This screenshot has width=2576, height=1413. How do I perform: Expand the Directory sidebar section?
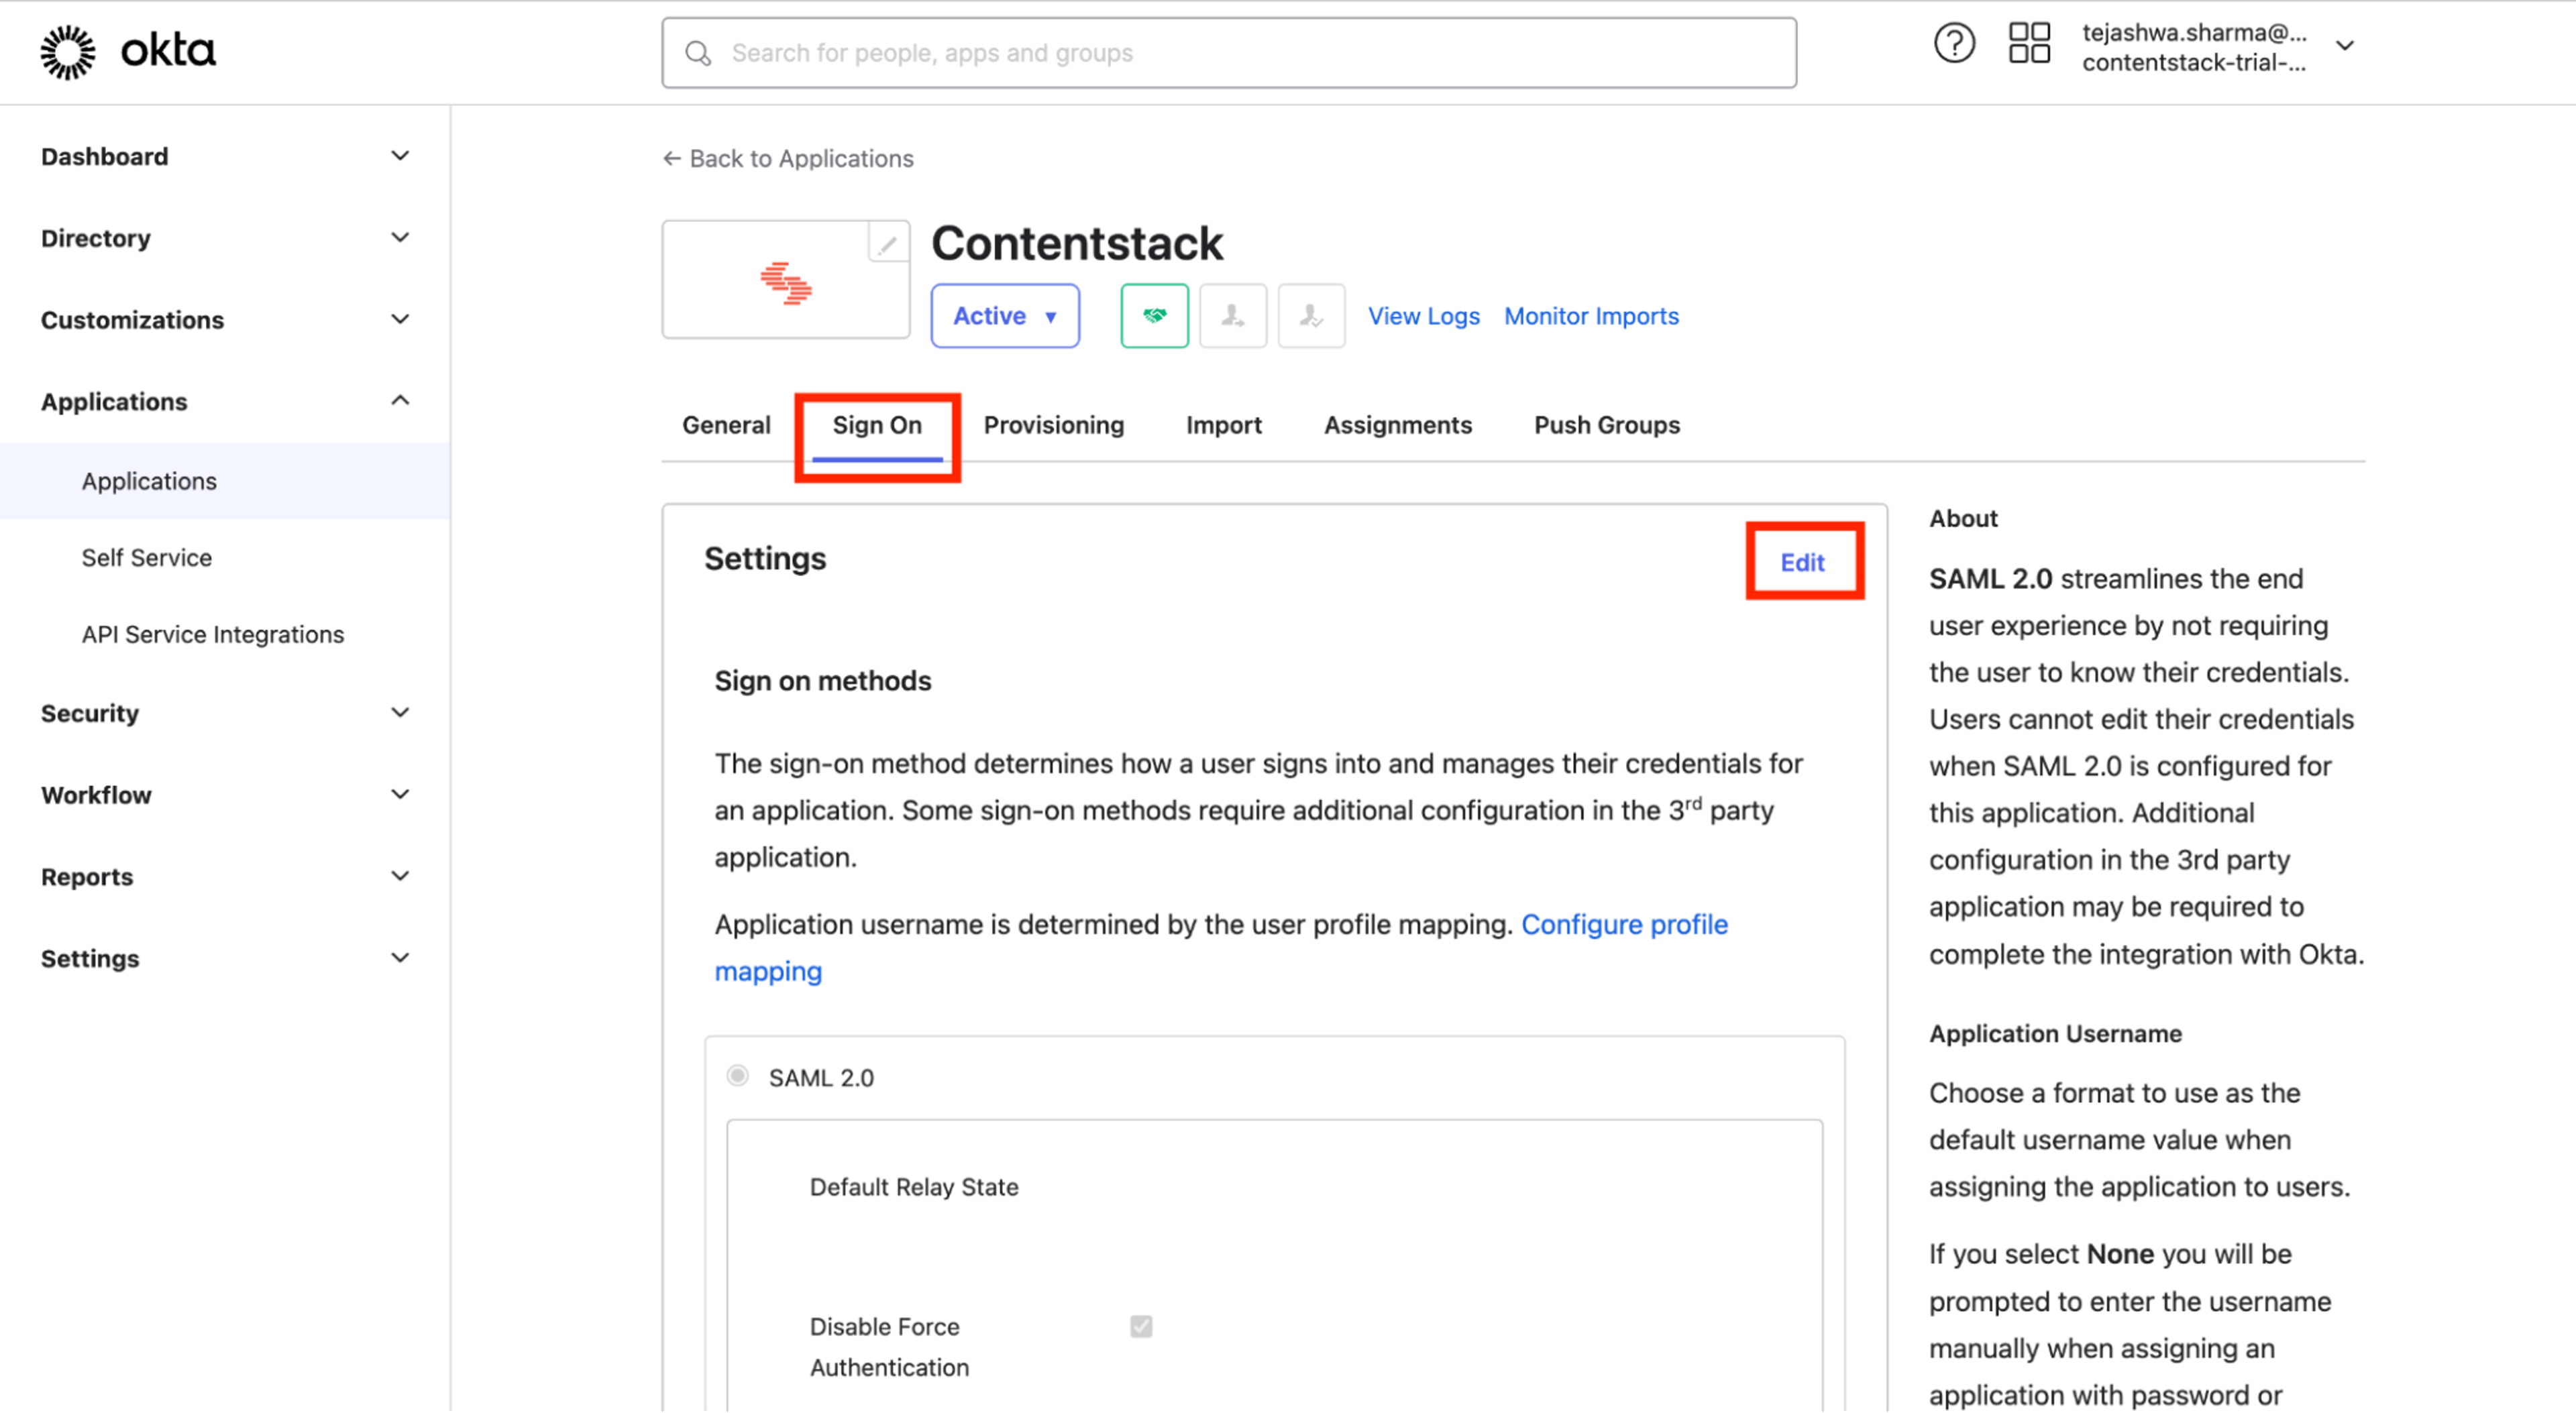[x=225, y=238]
